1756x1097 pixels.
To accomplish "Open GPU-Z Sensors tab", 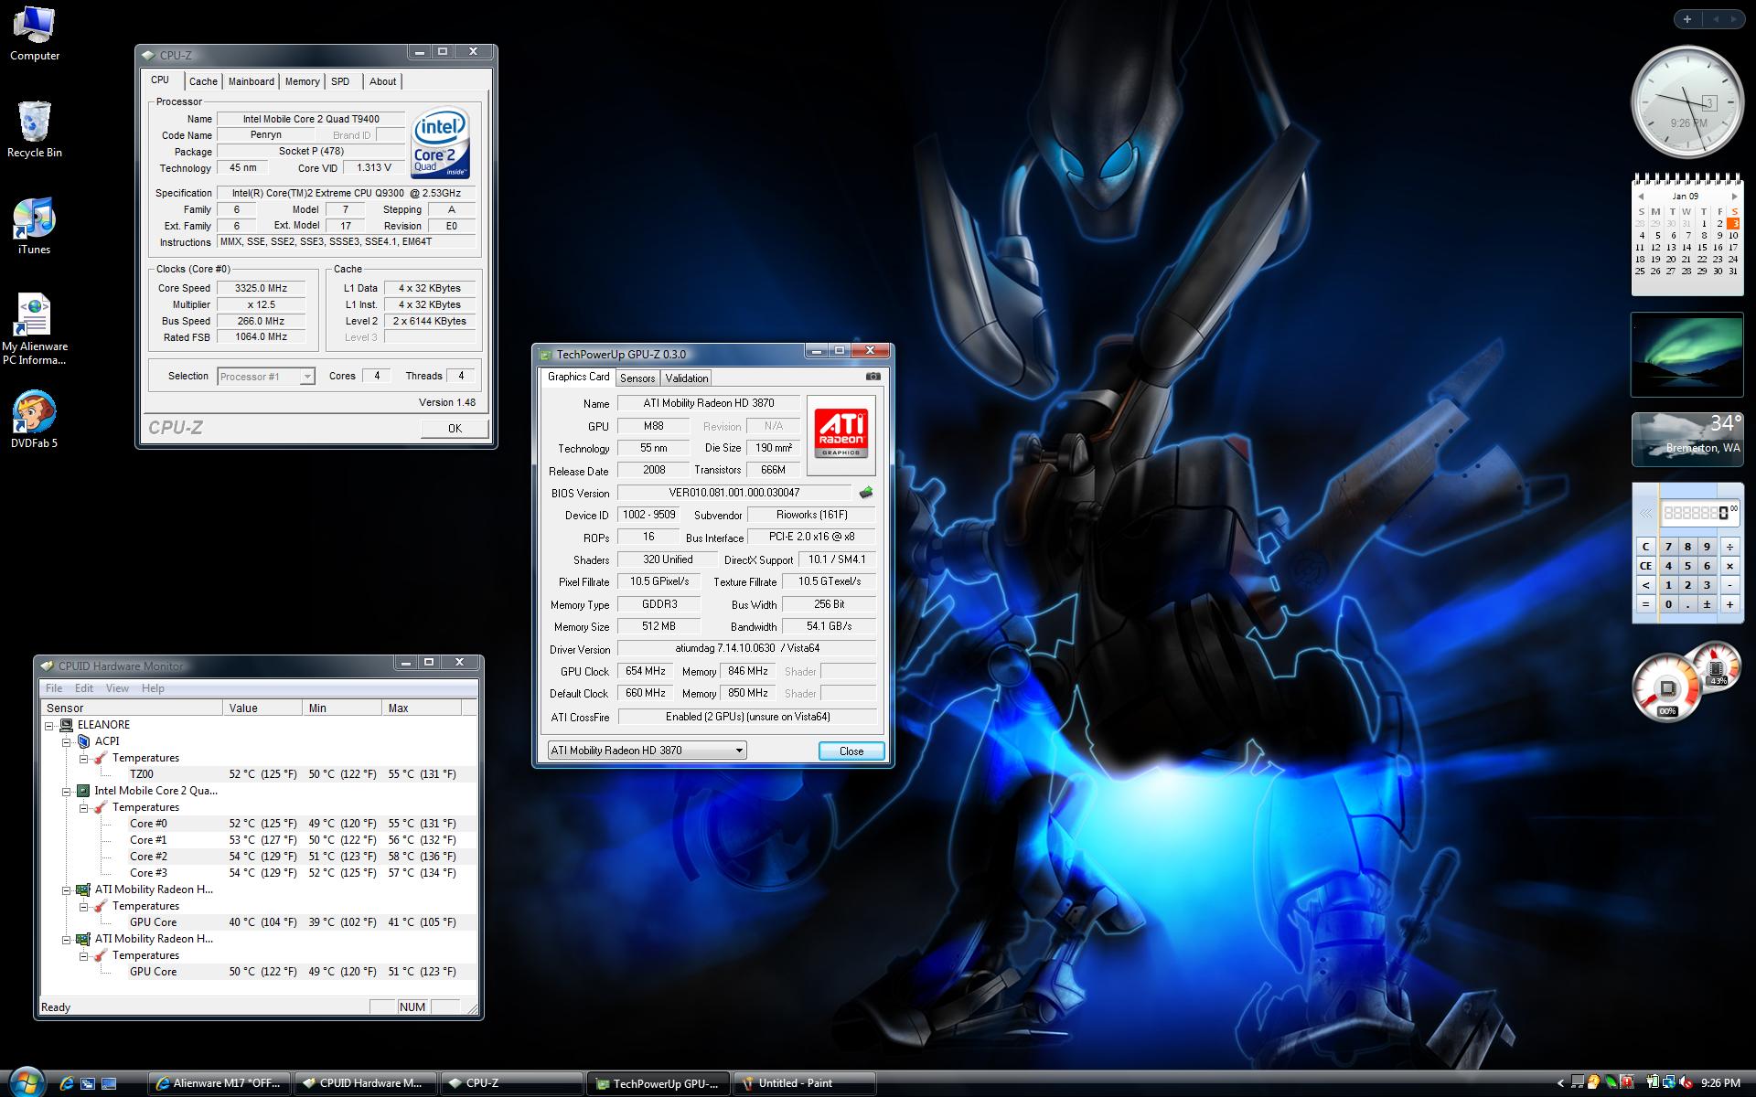I will click(x=637, y=378).
